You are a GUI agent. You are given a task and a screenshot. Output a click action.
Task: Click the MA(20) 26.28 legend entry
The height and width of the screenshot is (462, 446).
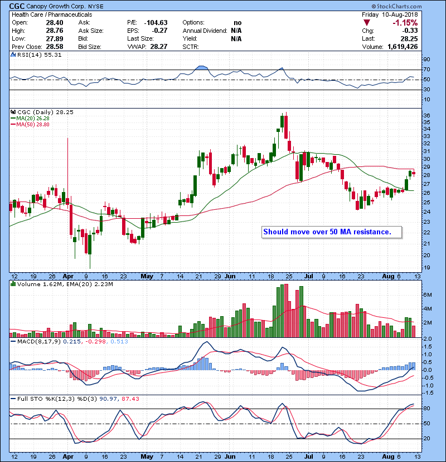30,118
